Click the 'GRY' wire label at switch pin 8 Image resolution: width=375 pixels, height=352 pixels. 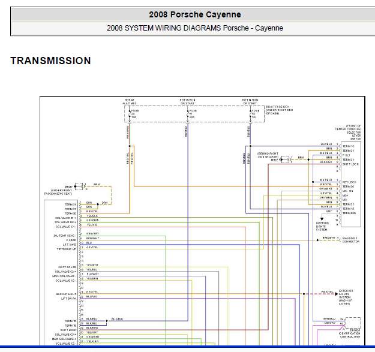(329, 211)
